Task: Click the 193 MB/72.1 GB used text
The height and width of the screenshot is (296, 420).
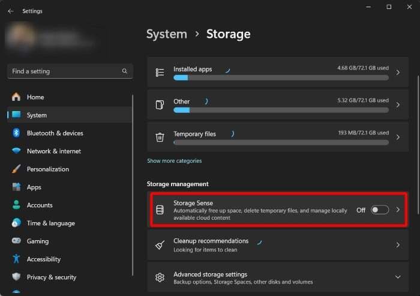Action: point(363,133)
